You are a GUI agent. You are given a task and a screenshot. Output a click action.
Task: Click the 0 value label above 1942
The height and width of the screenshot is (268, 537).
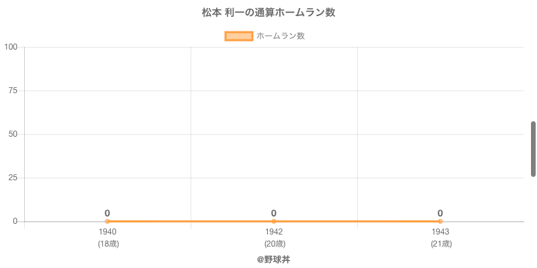[x=274, y=213]
